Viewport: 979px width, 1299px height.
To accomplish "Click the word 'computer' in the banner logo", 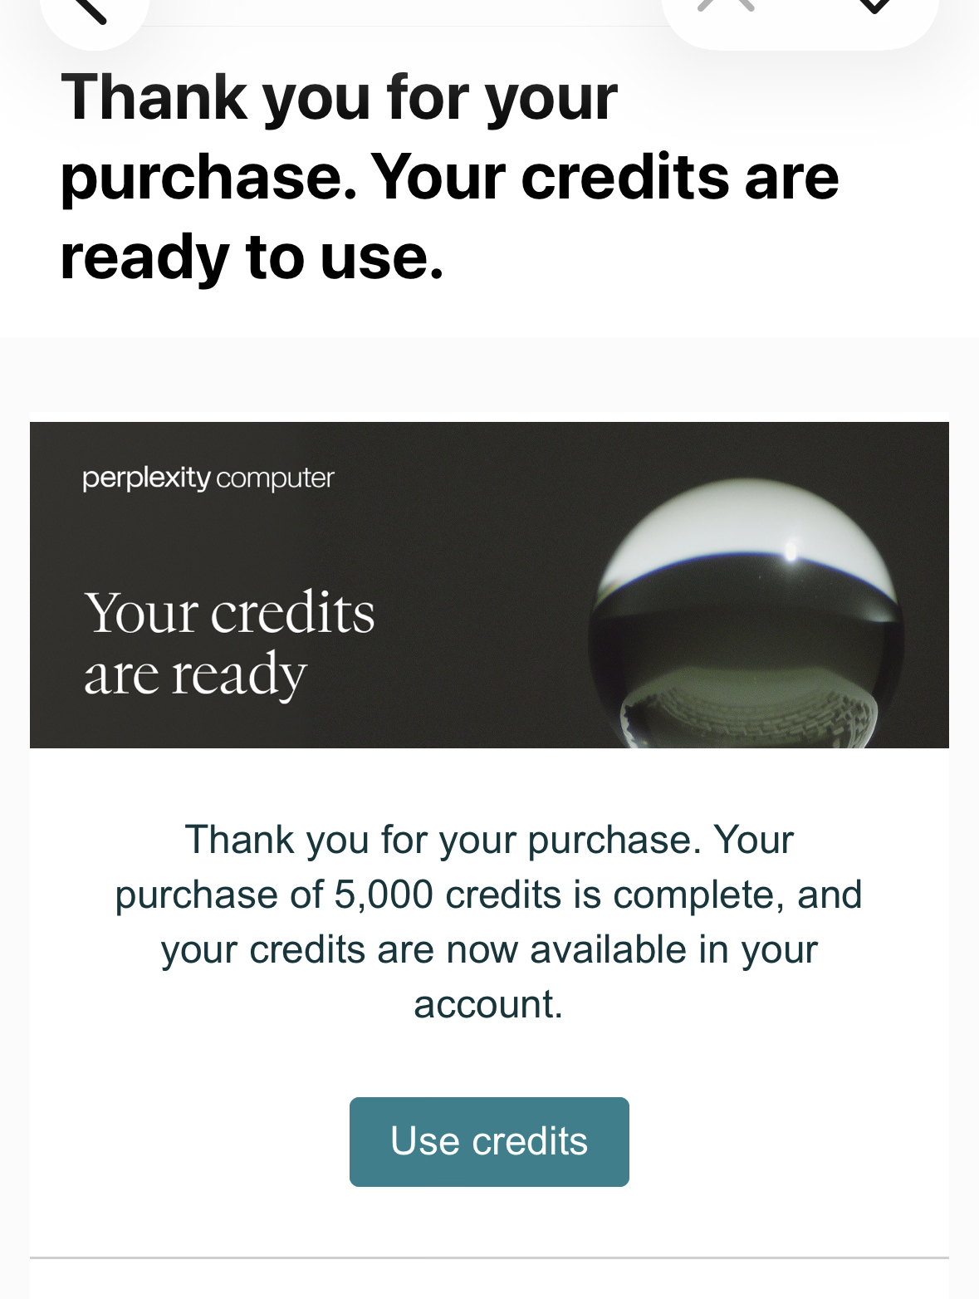I will click(276, 478).
